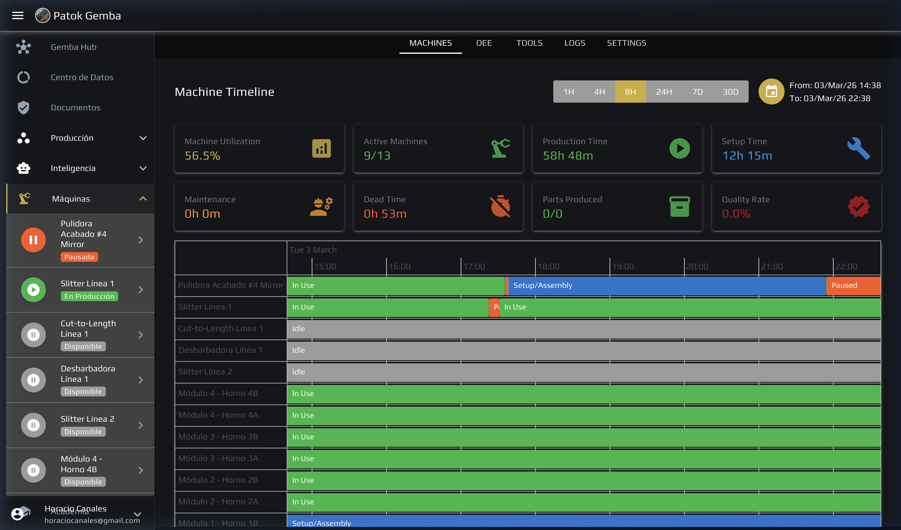Click the calendar date range icon
This screenshot has height=530, width=901.
771,92
